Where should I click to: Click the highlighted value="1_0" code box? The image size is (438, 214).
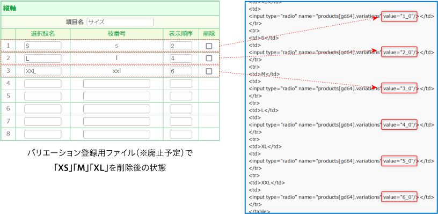[x=399, y=16]
